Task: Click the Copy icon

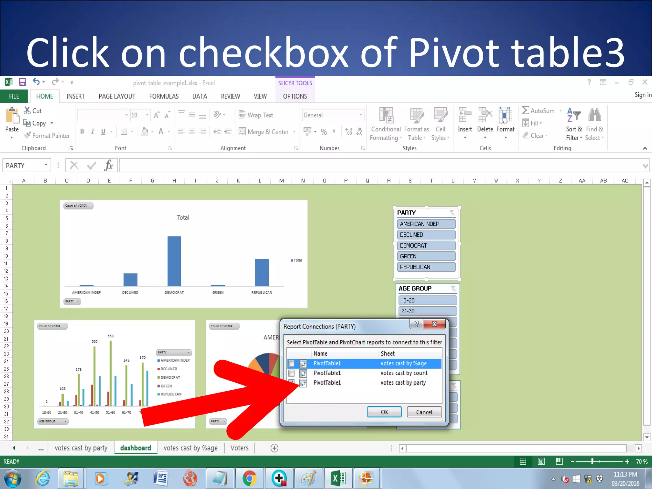Action: 27,123
